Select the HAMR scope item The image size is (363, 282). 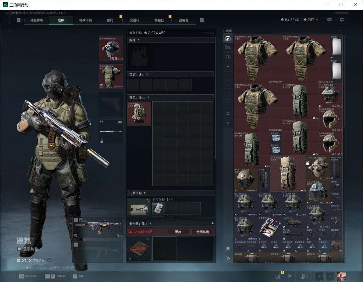point(294,222)
